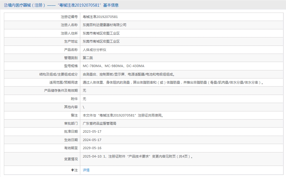Viewport: 286px width, 177px height.
Task: Click product name 人体成分分析仪
Action: coord(94,50)
